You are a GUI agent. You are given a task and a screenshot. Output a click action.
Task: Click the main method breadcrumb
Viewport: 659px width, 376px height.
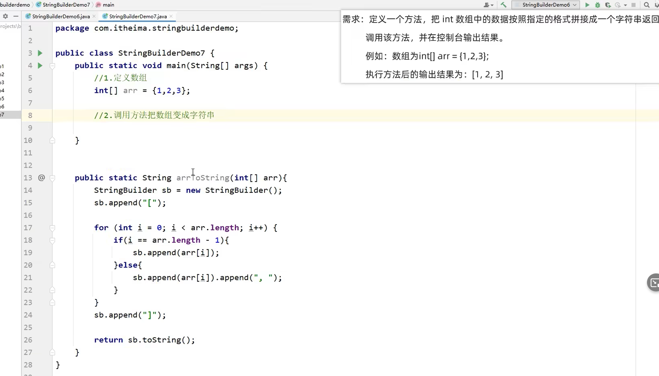[108, 5]
